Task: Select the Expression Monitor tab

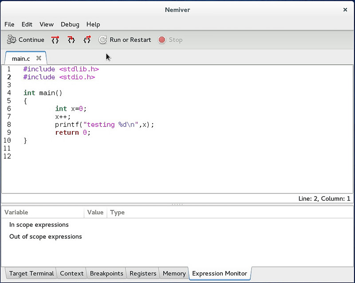Action: [x=220, y=274]
